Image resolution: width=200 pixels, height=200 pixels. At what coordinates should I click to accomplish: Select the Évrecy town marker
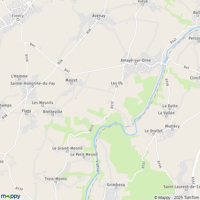[x=18, y=20]
